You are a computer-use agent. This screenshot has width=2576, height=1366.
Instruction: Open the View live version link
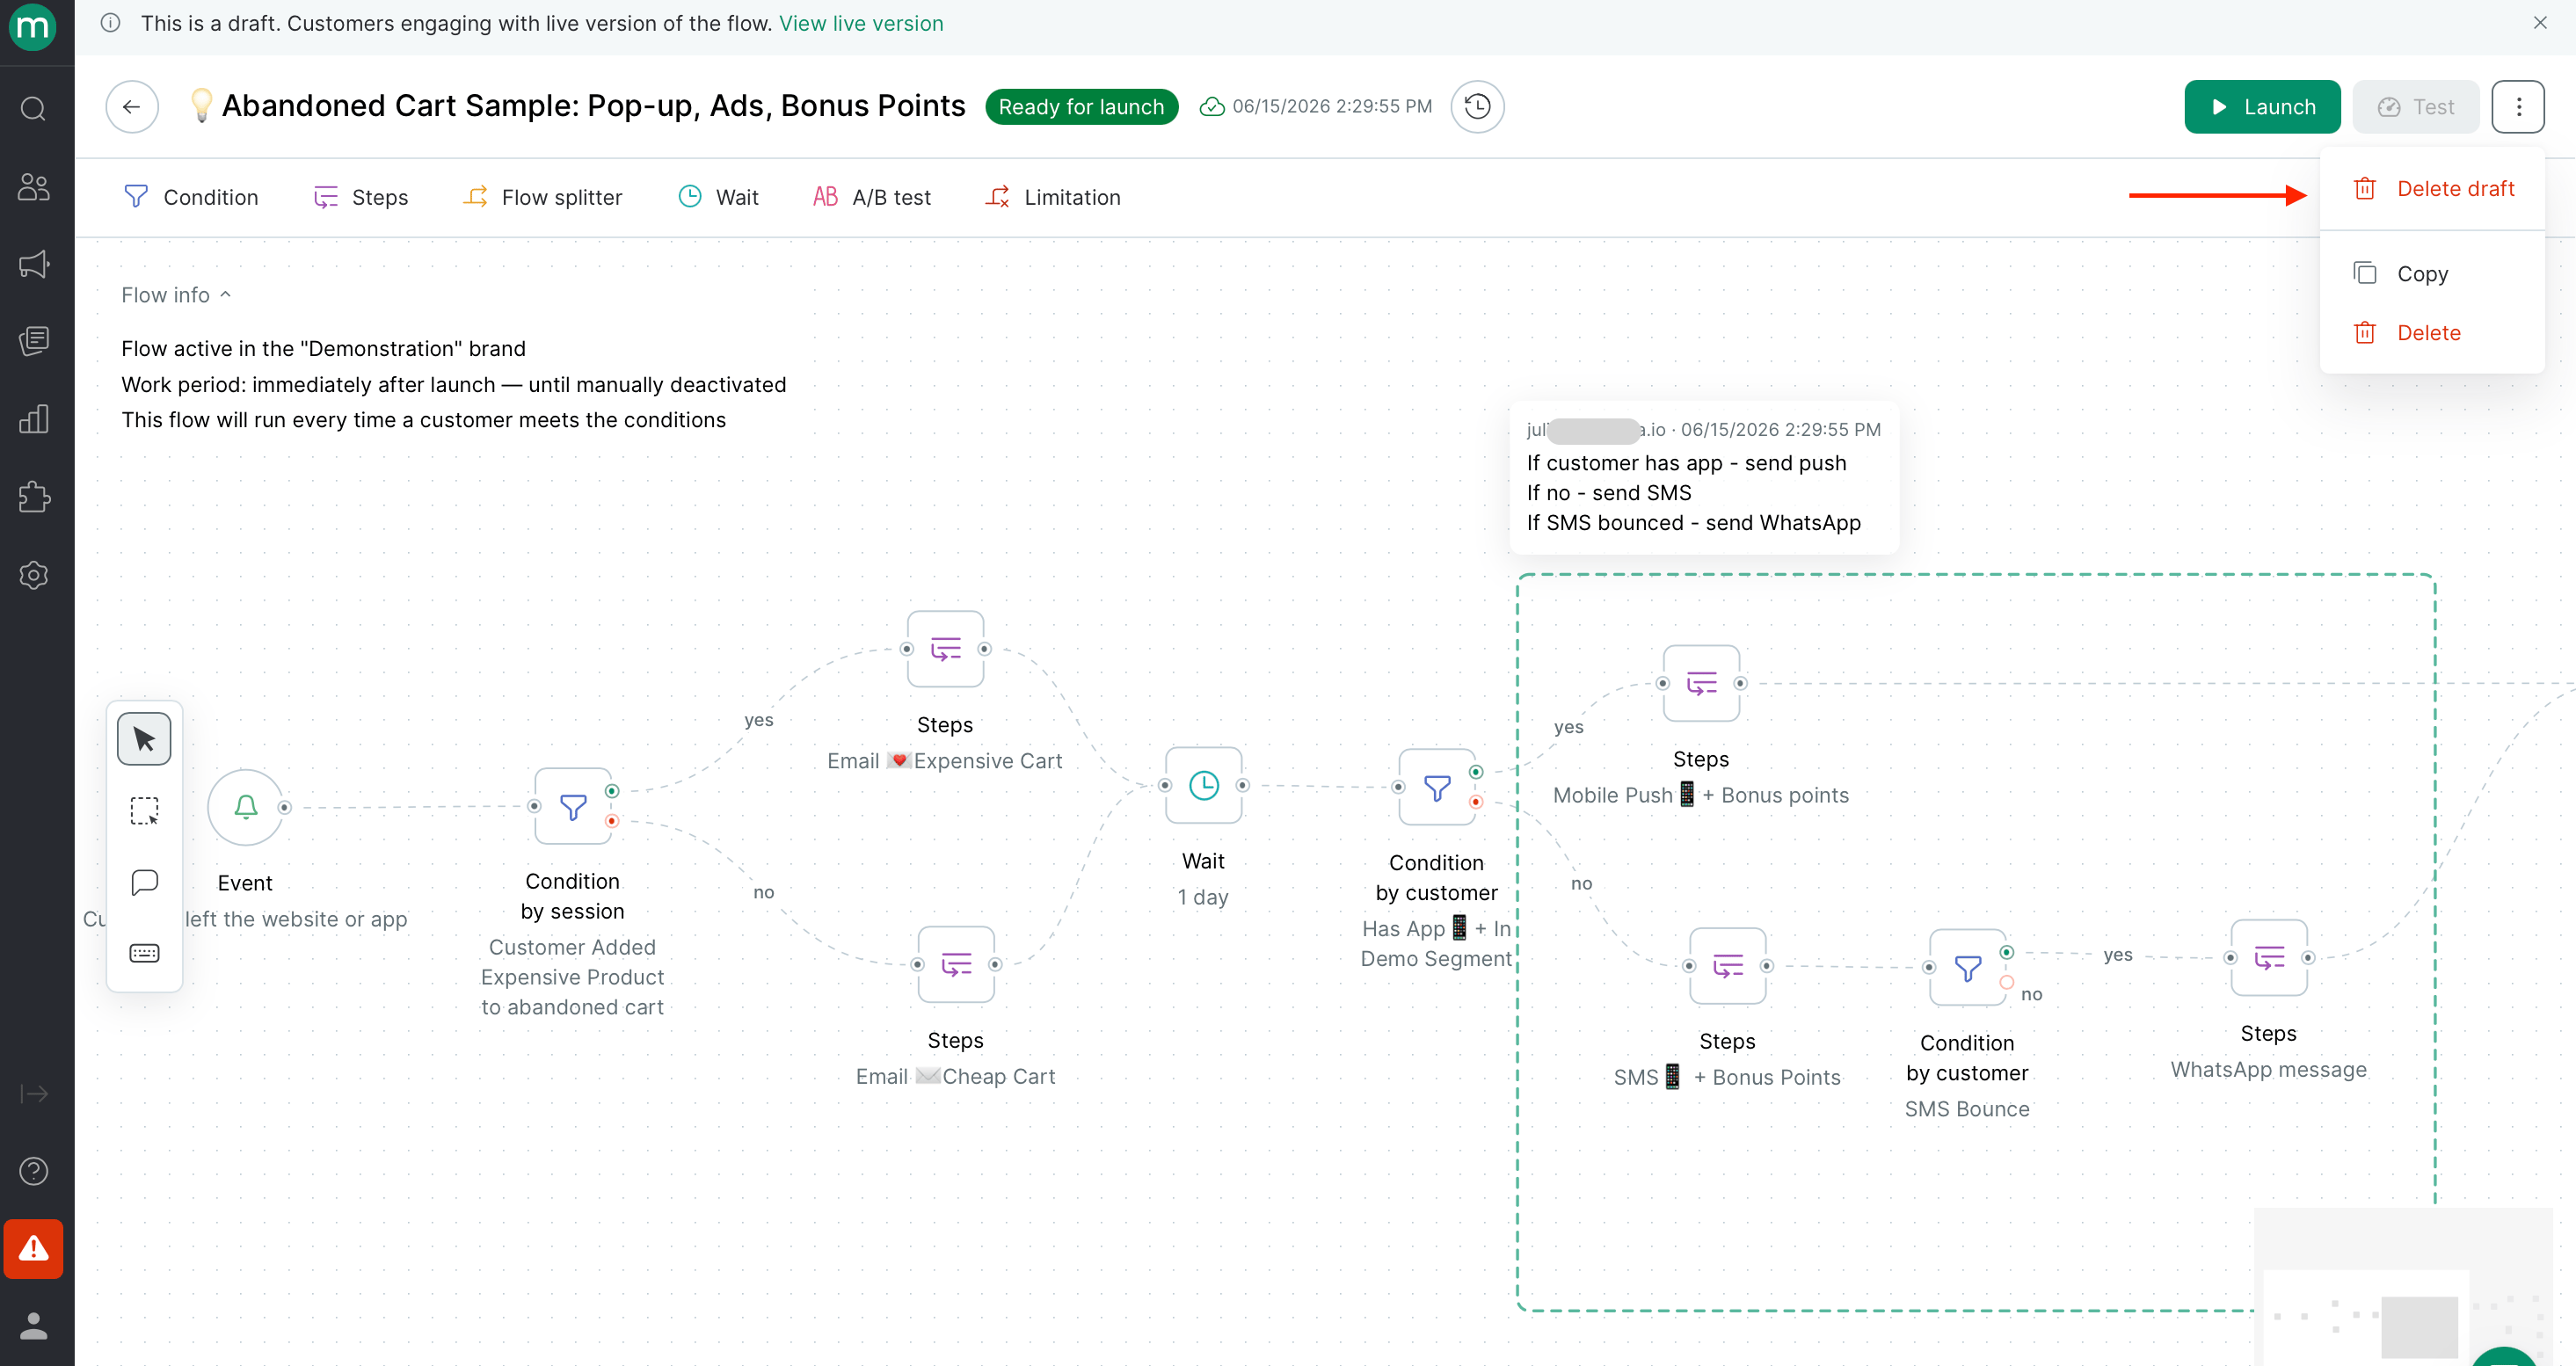point(861,23)
